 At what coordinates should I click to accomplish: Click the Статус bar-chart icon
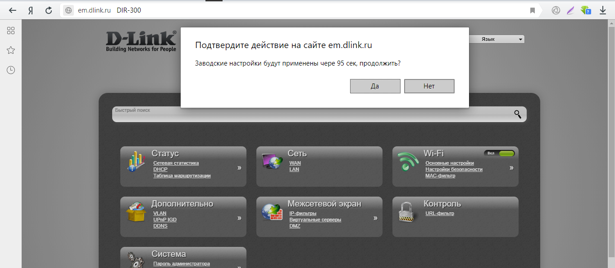pyautogui.click(x=136, y=161)
